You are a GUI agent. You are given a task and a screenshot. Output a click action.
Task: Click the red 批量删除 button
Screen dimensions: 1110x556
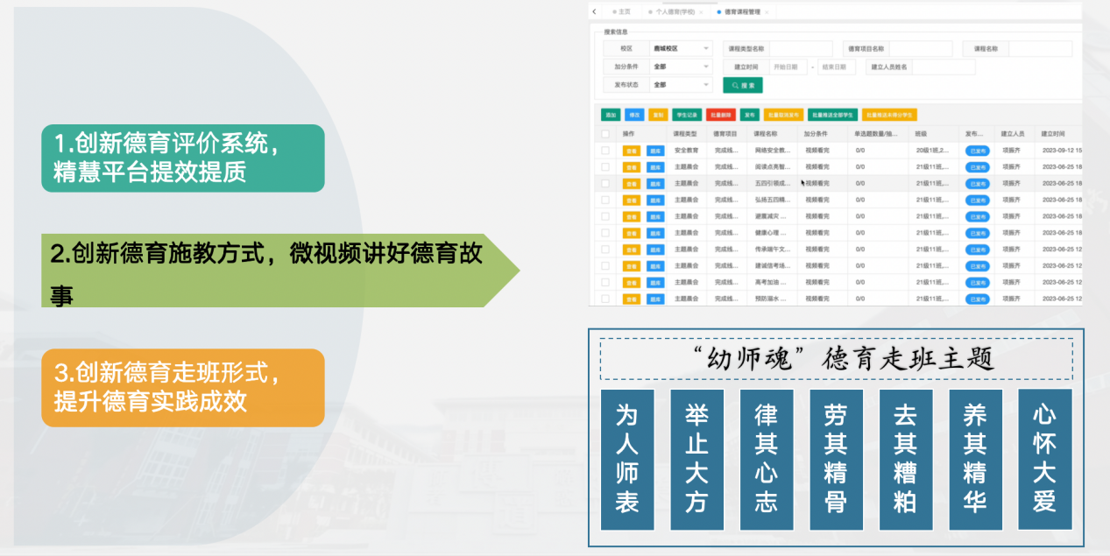tap(719, 115)
